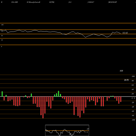The height and width of the screenshot is (136, 136).
Task: Click the -100 axis label on the MR histogram
Action: pyautogui.click(x=133, y=120)
